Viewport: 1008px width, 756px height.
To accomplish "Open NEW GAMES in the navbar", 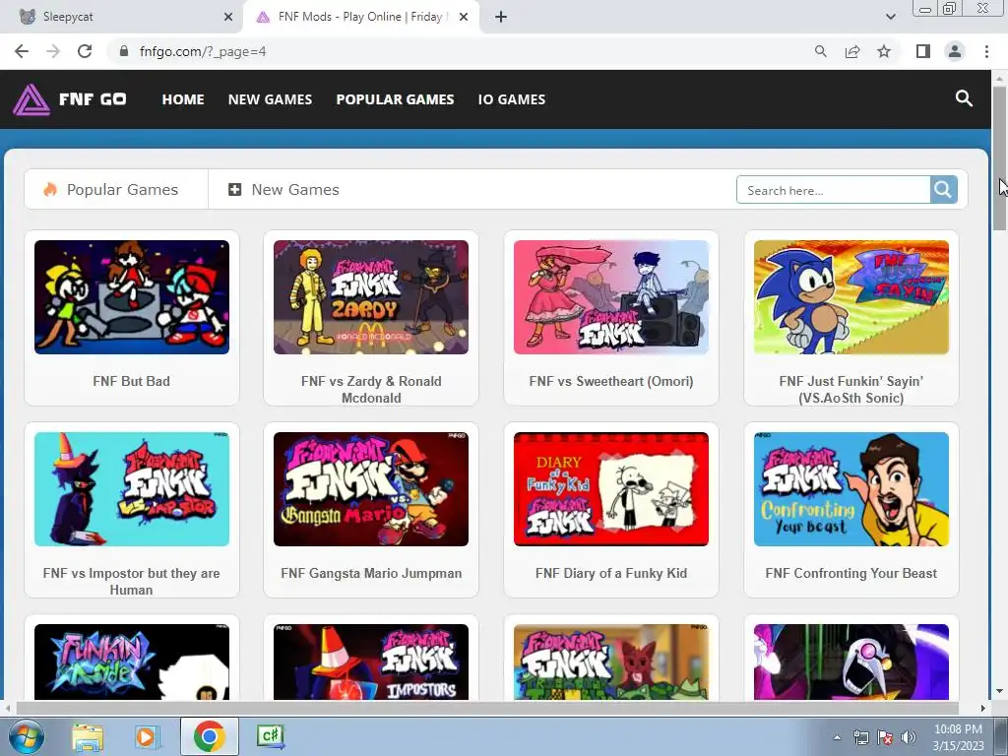I will (x=270, y=99).
